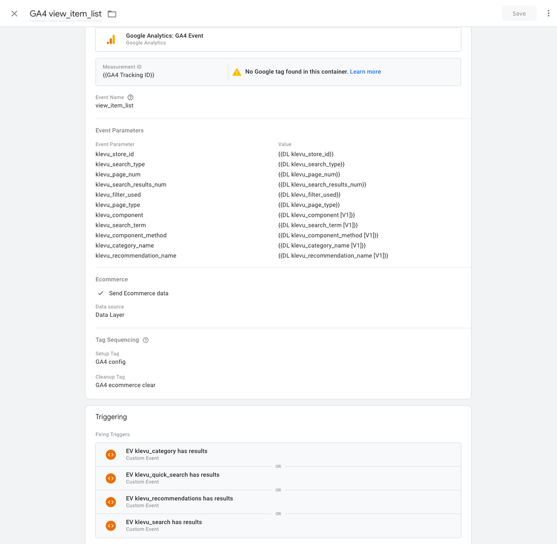The width and height of the screenshot is (557, 544).
Task: Click the klevu_page_type parameter name
Action: click(118, 205)
